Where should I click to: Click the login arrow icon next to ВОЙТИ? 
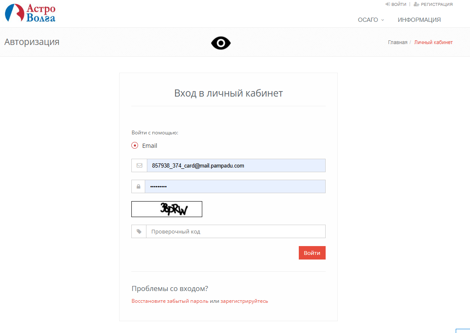tap(388, 4)
